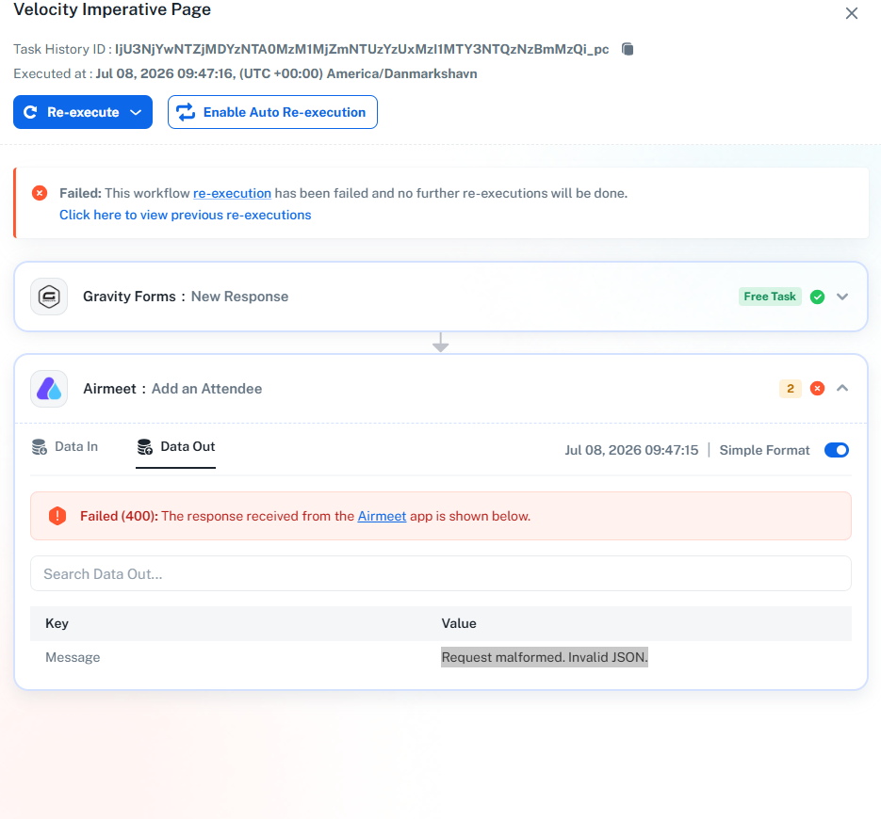Close the Velocity Imperative Page panel

coord(852,13)
